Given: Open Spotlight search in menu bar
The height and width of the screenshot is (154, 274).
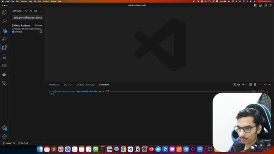Looking at the screenshot, I should pos(247,1).
